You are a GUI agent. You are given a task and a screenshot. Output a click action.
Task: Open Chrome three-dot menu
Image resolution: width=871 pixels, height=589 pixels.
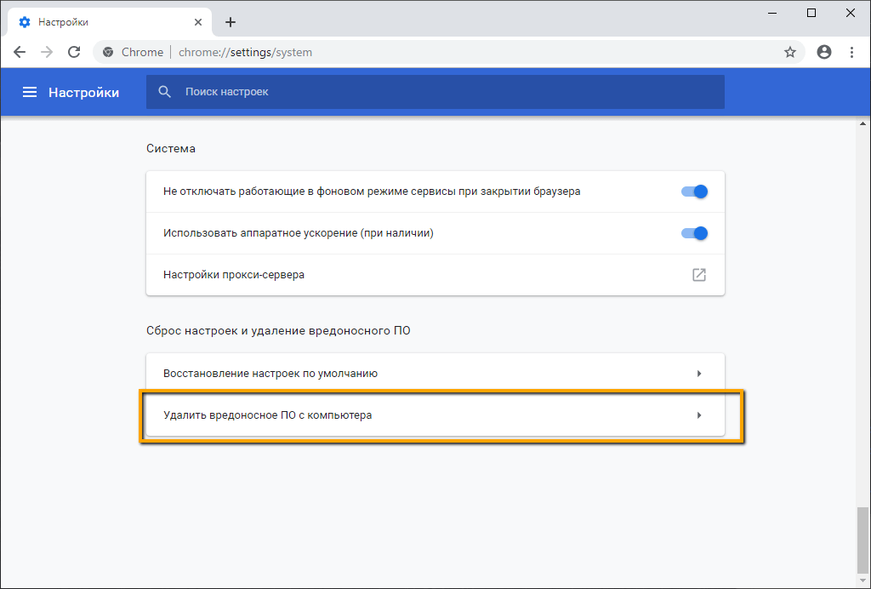851,52
